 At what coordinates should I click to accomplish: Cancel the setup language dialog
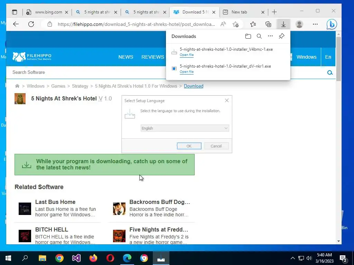coord(216,146)
